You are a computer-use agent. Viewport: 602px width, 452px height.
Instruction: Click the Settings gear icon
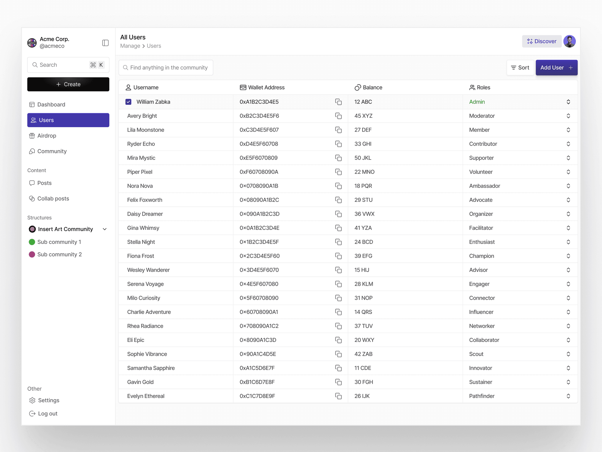coord(32,400)
